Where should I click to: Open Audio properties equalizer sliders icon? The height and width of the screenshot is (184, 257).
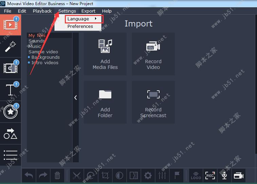click(x=162, y=176)
